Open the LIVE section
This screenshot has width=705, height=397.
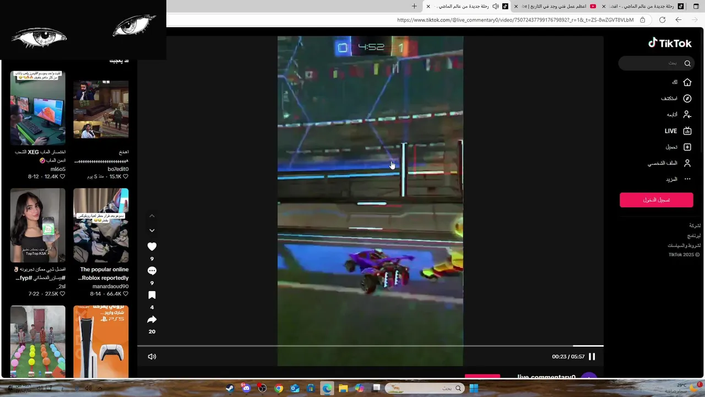(x=678, y=131)
